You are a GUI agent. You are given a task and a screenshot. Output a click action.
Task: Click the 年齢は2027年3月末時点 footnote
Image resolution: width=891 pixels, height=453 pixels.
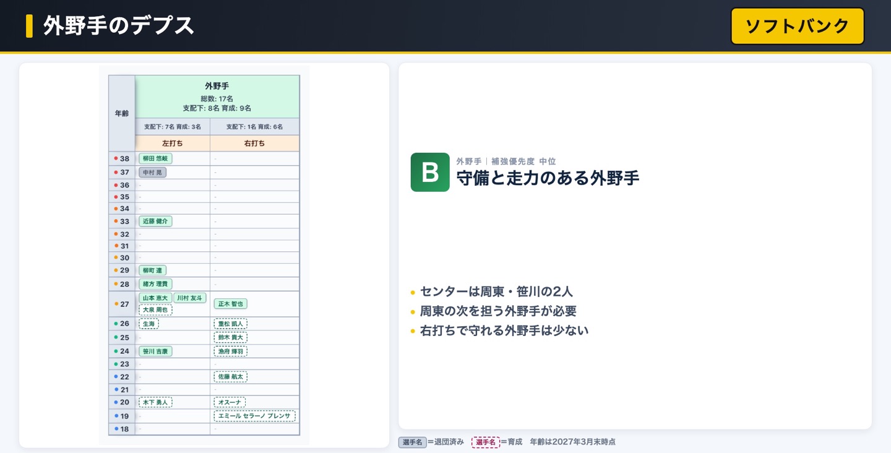[x=573, y=442]
